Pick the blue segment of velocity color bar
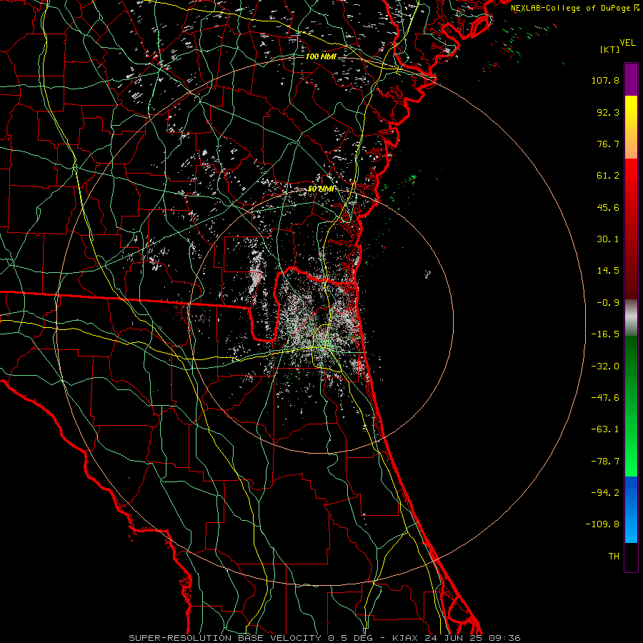This screenshot has width=643, height=643. (x=631, y=509)
